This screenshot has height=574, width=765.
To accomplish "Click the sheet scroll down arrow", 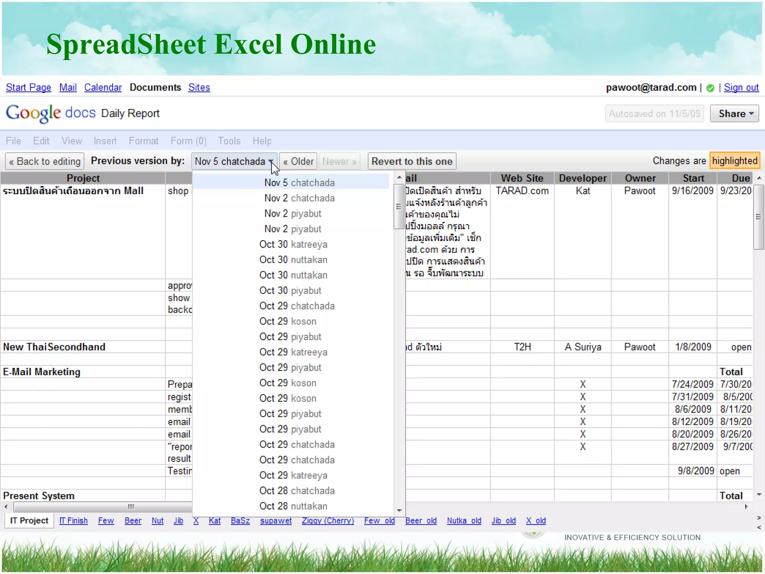I will pyautogui.click(x=759, y=495).
